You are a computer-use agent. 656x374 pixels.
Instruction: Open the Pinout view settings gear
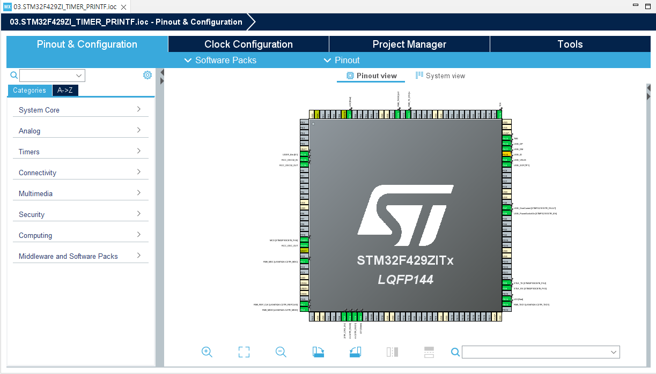pos(148,75)
